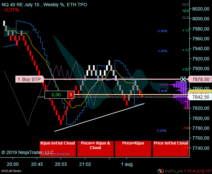Click the -3.00% level label
Image resolution: width=212 pixels, height=174 pixels.
(x=161, y=131)
